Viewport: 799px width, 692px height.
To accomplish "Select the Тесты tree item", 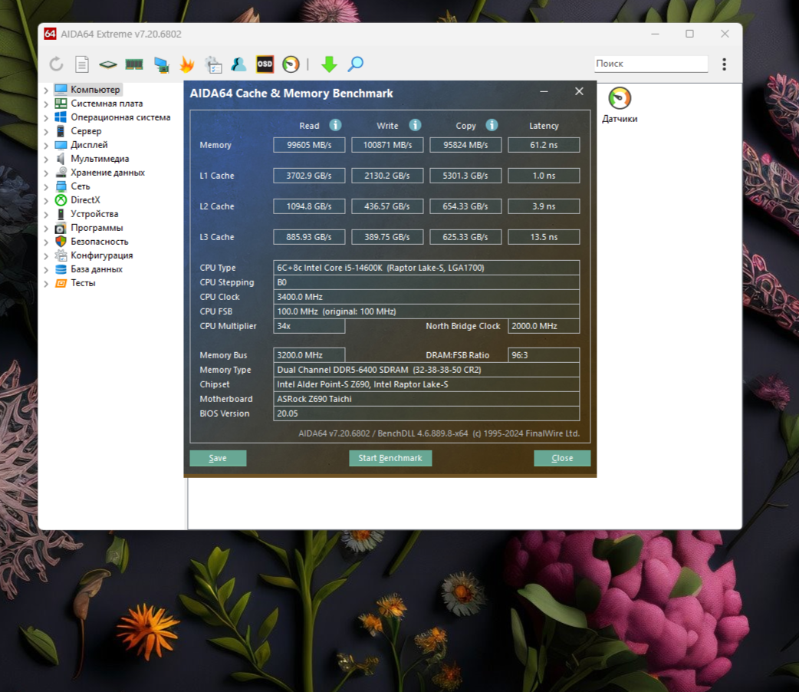I will point(83,282).
